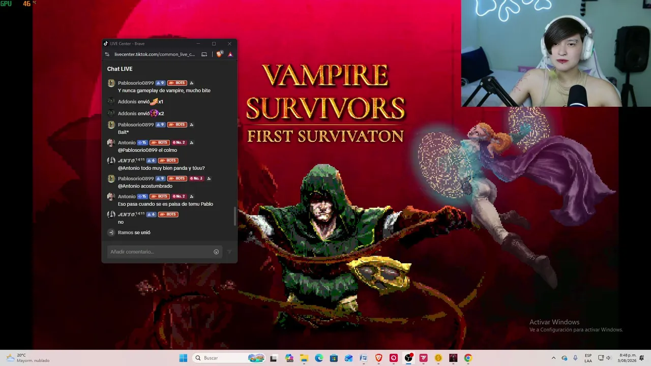Screen dimensions: 651x366
Task: Click the volume speaker tray icon
Action: tap(608, 358)
